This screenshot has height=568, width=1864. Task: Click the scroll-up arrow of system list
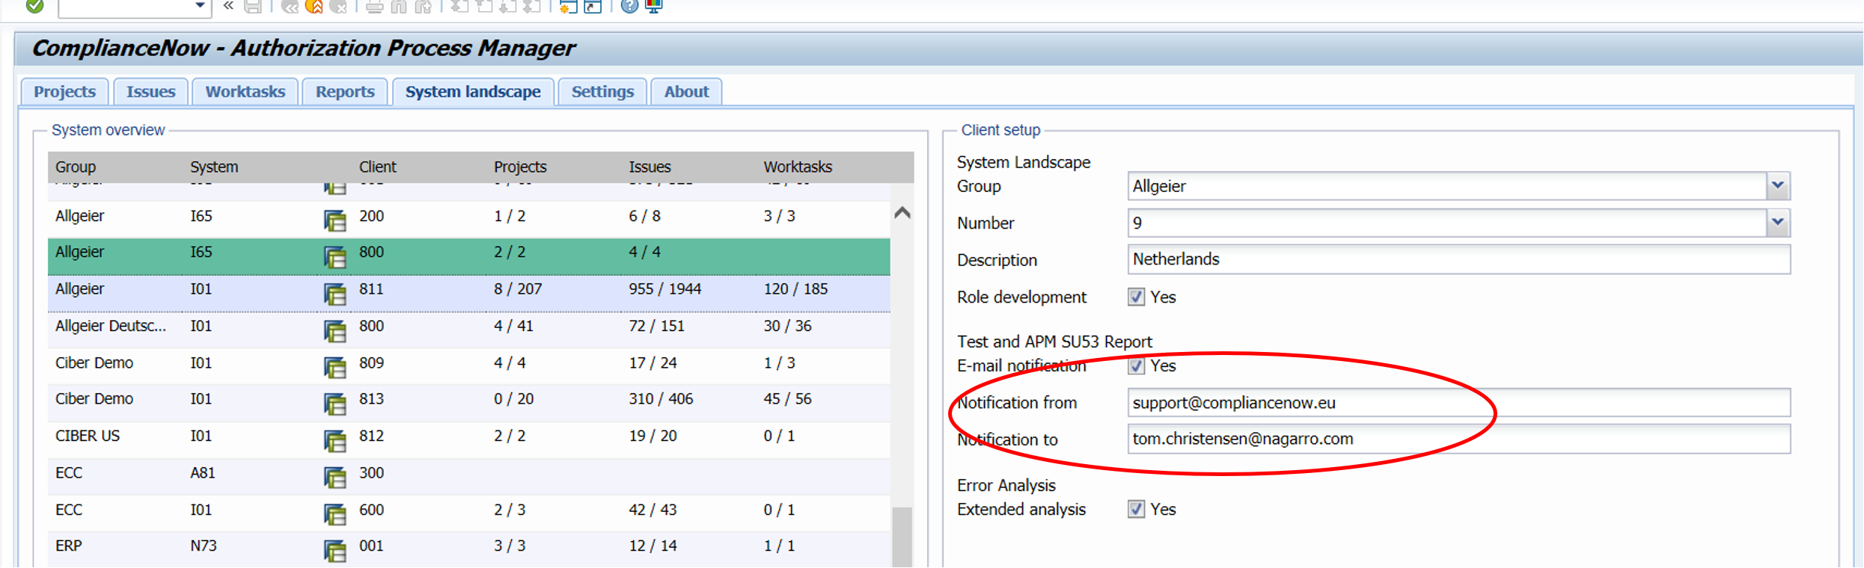[x=902, y=213]
